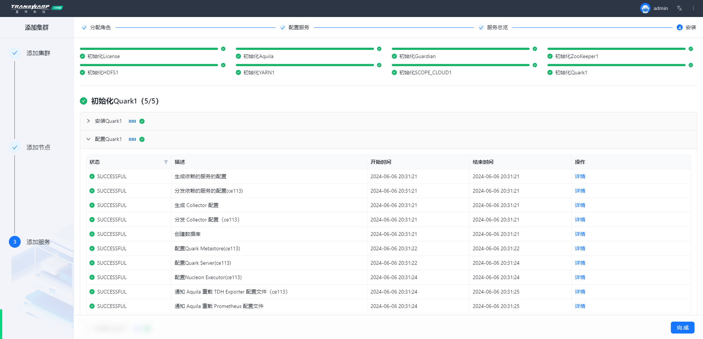Click the check icon next to 初始化HDFS1
703x339 pixels.
[x=82, y=72]
